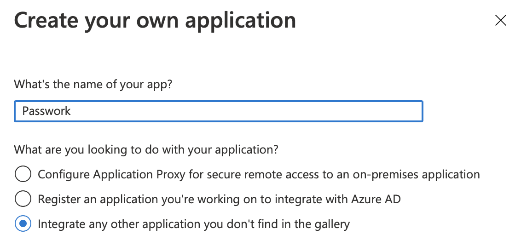Select the Integrate any other application radio button
The width and height of the screenshot is (521, 240).
pos(23,224)
